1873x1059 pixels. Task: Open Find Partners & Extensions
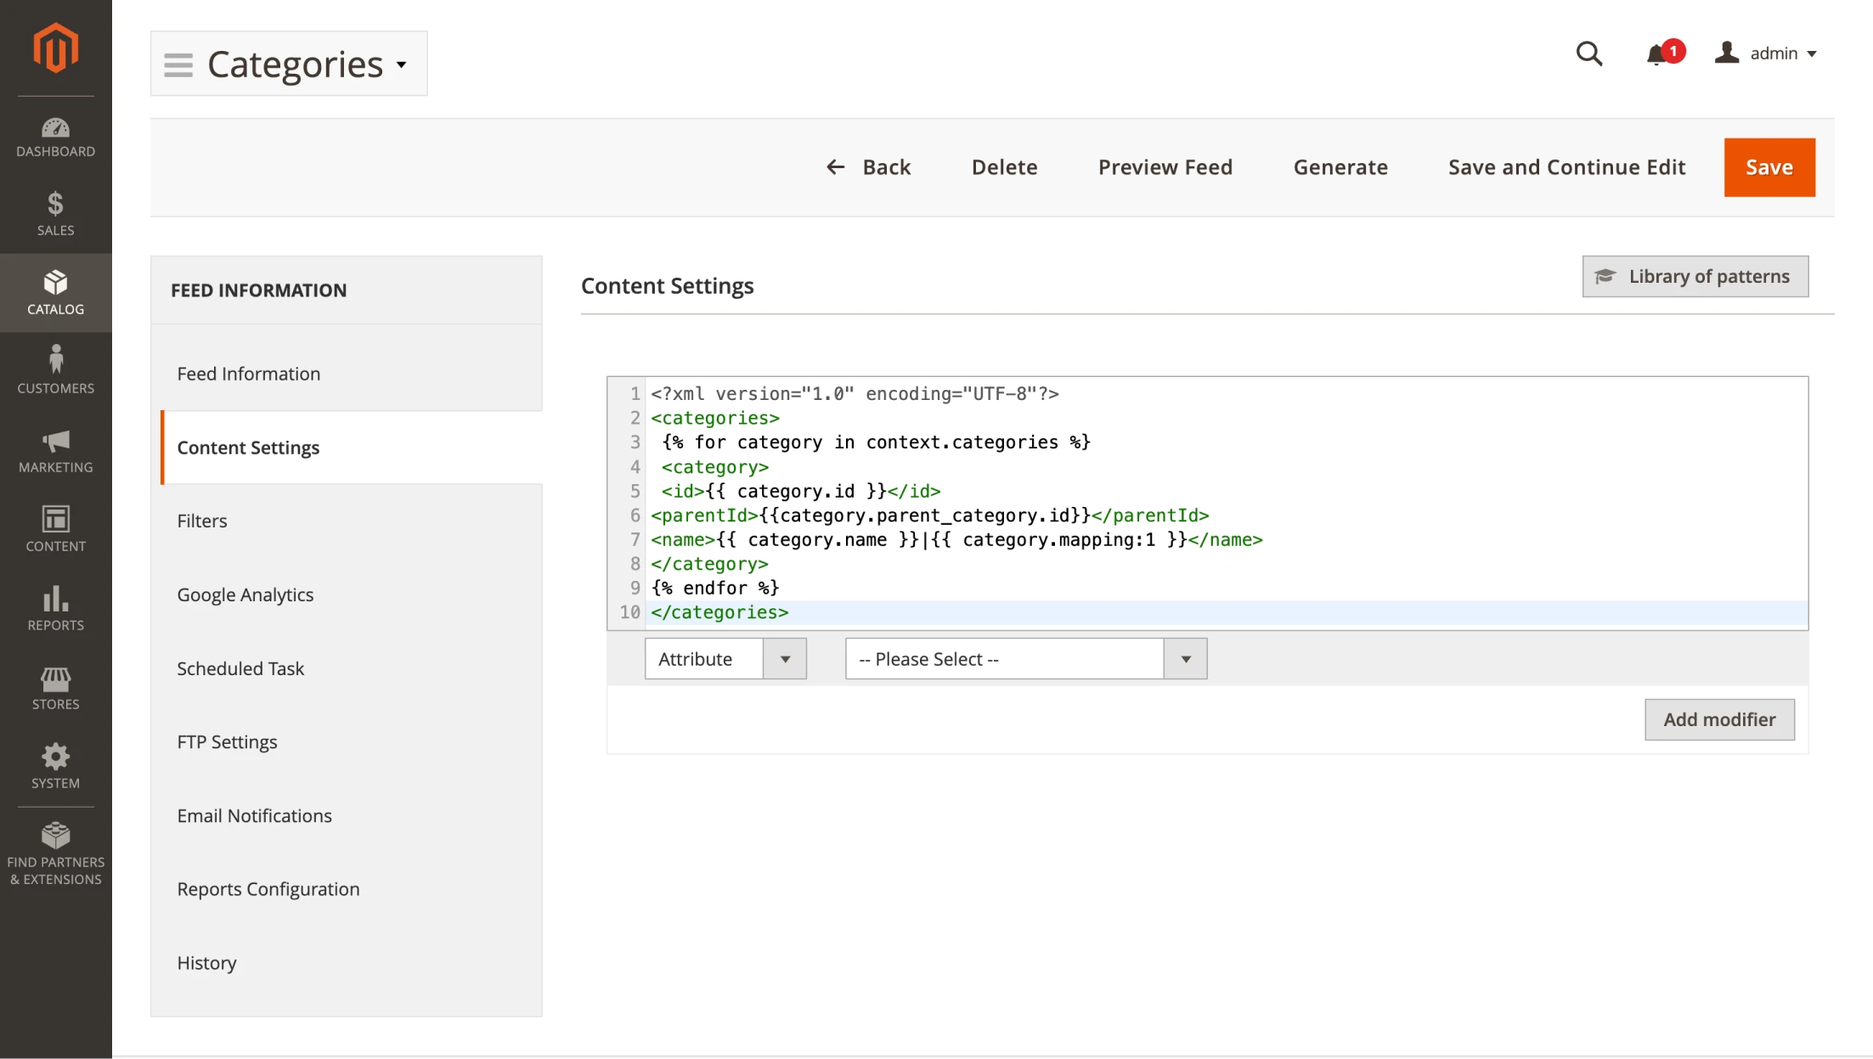pos(55,849)
